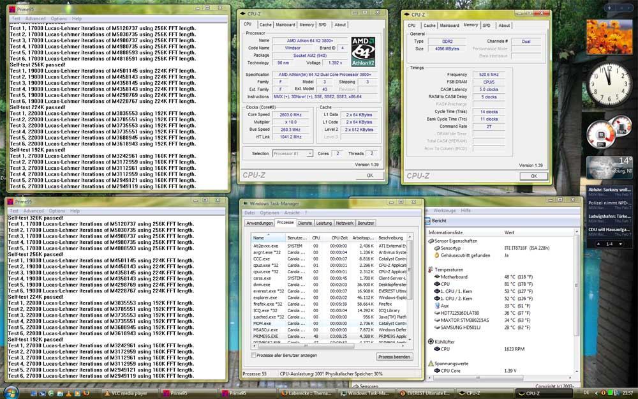Switch to the Mainboard tab in CPU-Z CPU window
This screenshot has width=638, height=399.
point(285,25)
